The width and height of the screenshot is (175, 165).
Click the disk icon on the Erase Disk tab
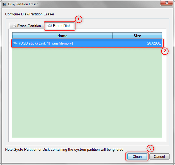coord(50,25)
